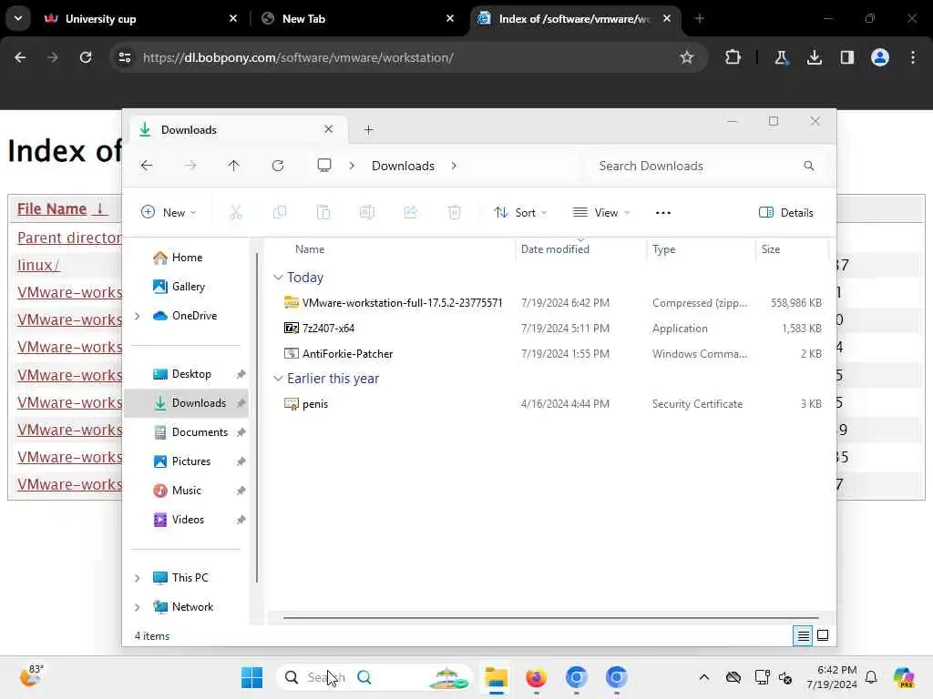Open Firefox from the taskbar

tap(536, 677)
